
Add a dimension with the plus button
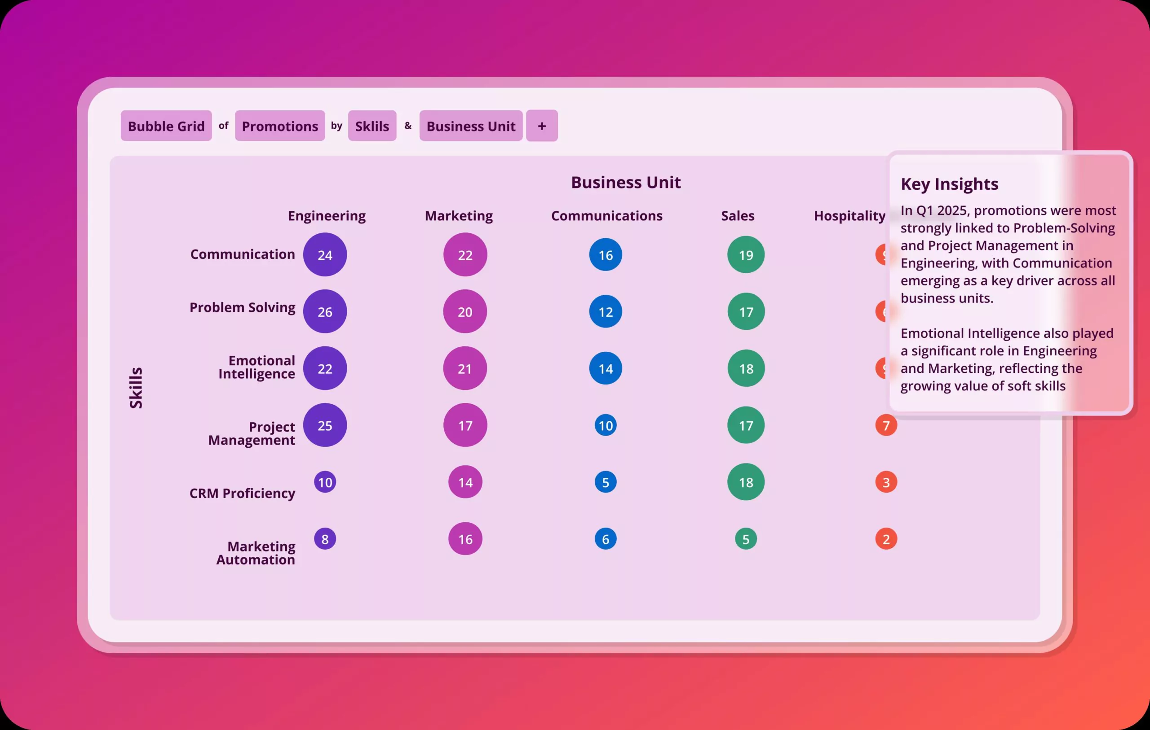tap(542, 126)
